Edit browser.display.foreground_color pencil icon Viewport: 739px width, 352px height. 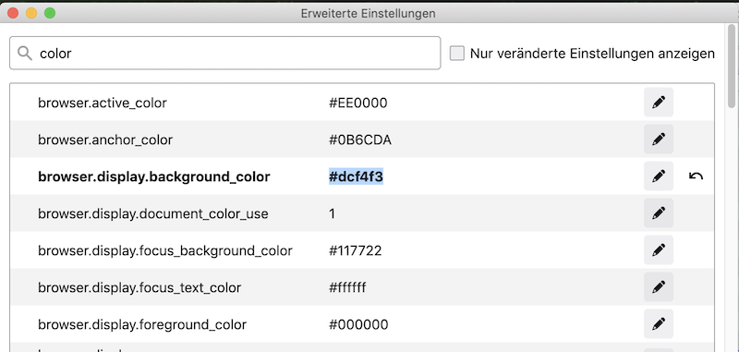coord(659,324)
